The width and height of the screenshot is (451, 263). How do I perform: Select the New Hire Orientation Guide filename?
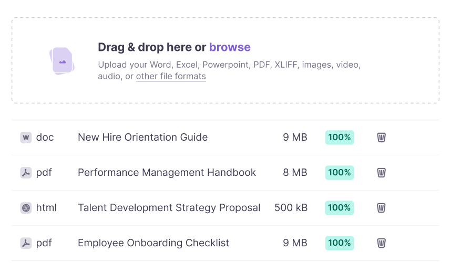pyautogui.click(x=142, y=138)
